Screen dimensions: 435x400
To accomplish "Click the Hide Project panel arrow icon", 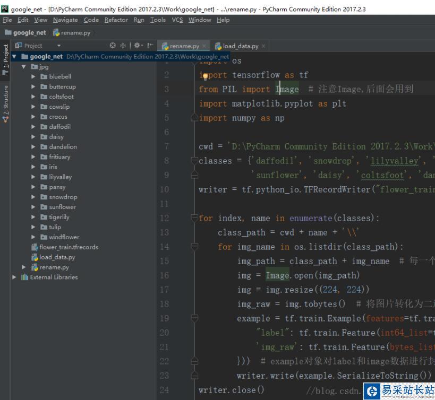I will click(x=150, y=46).
